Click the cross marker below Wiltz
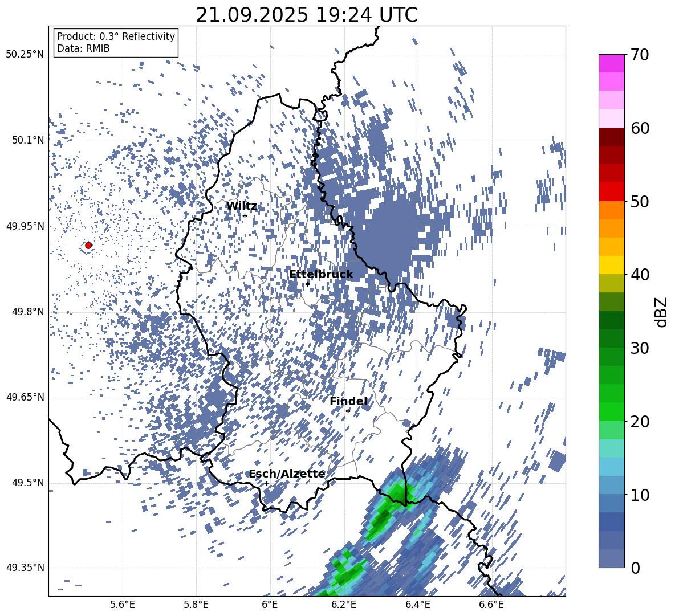 [245, 216]
